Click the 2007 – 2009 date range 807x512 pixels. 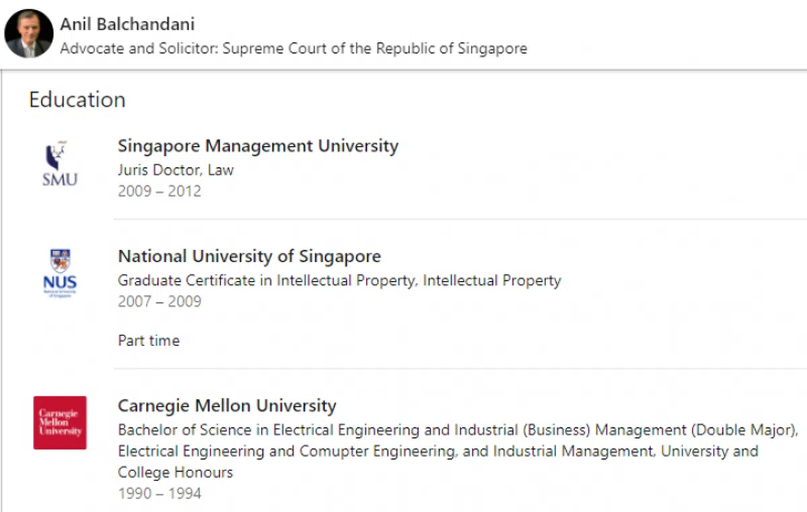(x=159, y=301)
